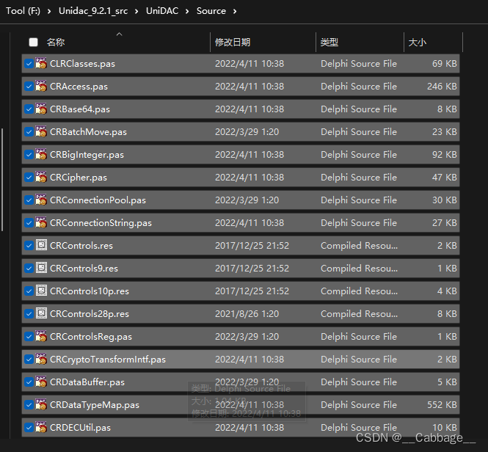Go to Unidac_9.2.1_src breadcrumb folder
The width and height of the screenshot is (488, 452).
point(93,11)
